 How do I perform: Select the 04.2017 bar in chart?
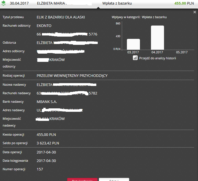pos(157,37)
